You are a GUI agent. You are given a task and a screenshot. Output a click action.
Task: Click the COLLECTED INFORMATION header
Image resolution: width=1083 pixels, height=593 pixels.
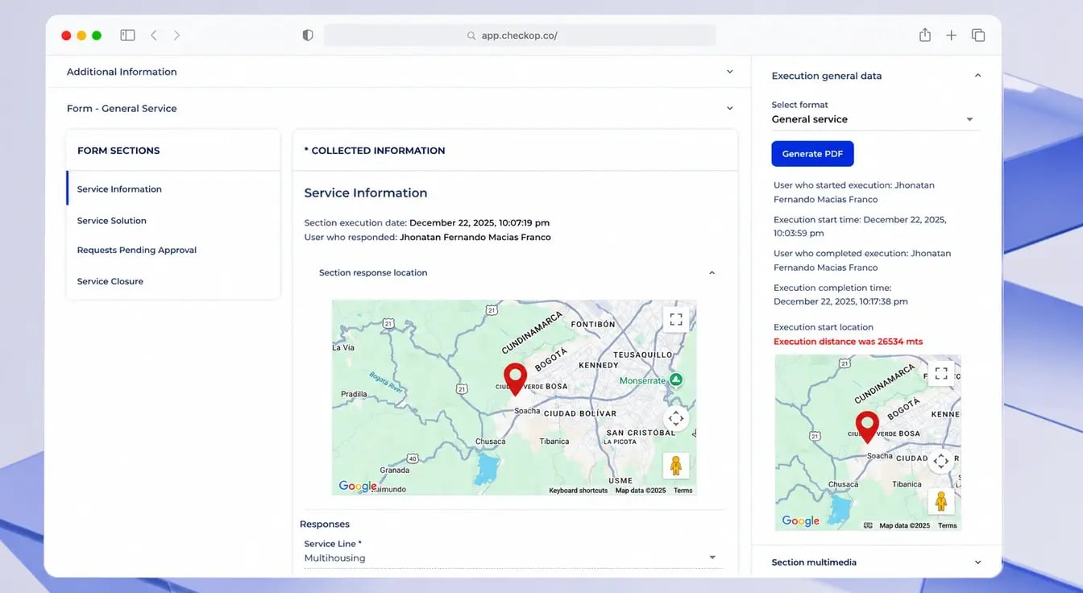click(x=375, y=151)
